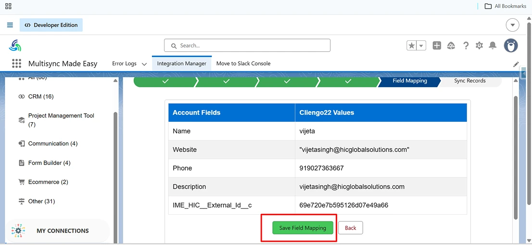The width and height of the screenshot is (532, 245).
Task: Click Save Field Mapping
Action: tap(303, 228)
